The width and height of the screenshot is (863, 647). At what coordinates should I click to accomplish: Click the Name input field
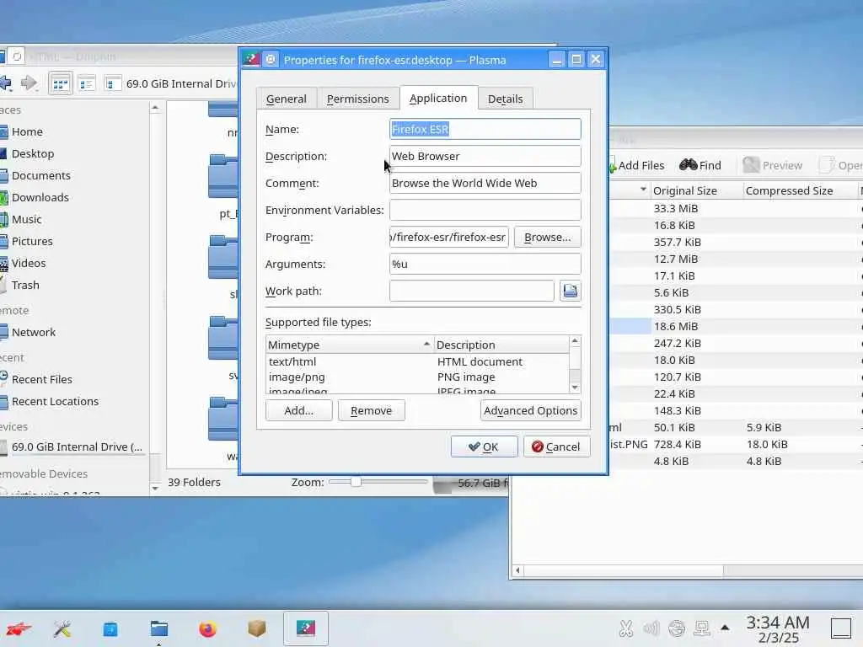pos(485,129)
